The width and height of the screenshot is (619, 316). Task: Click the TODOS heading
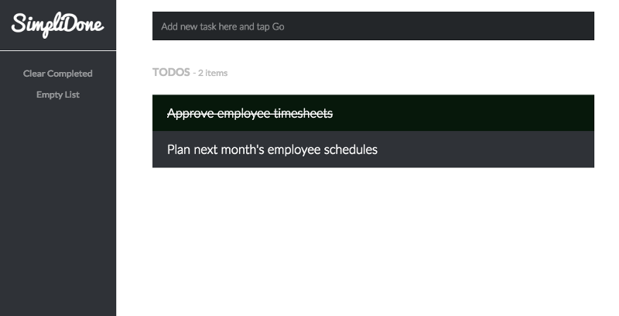[x=171, y=72]
